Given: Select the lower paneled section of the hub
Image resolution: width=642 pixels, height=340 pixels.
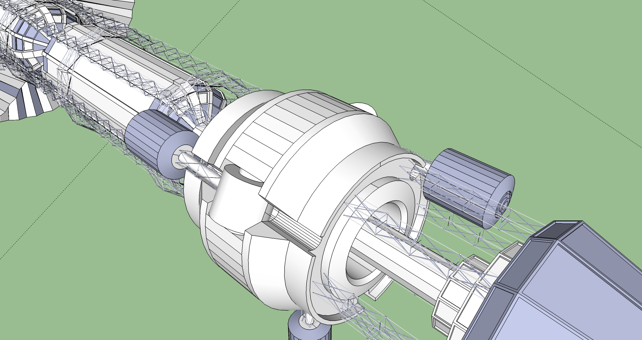Looking at the screenshot, I should [227, 254].
